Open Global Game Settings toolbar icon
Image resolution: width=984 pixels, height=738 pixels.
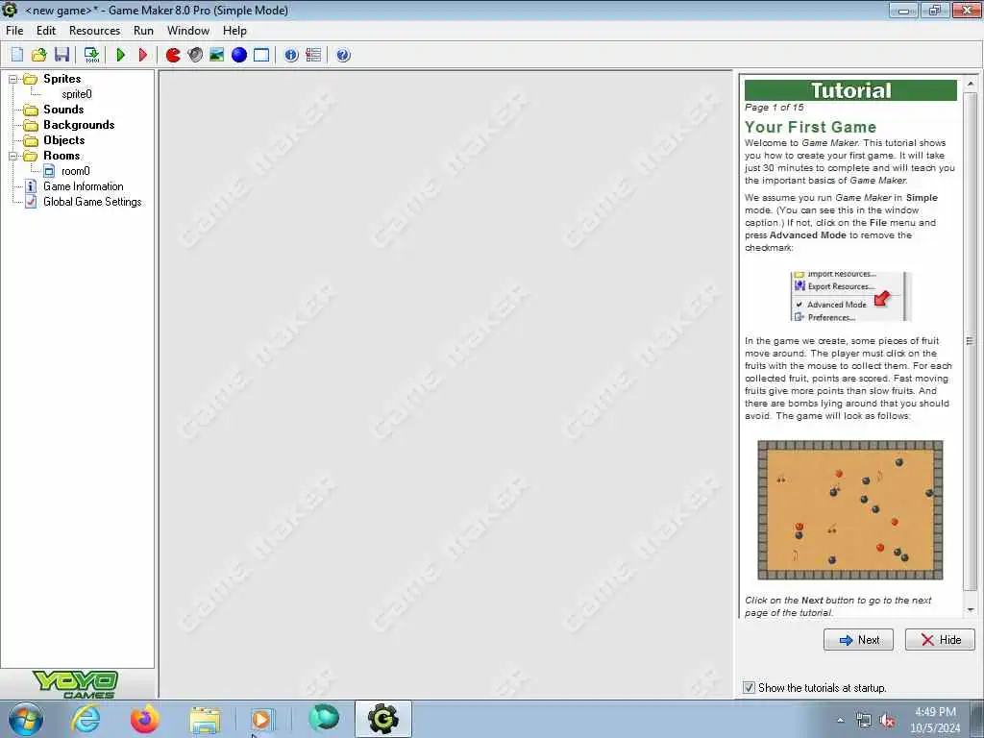(x=313, y=55)
